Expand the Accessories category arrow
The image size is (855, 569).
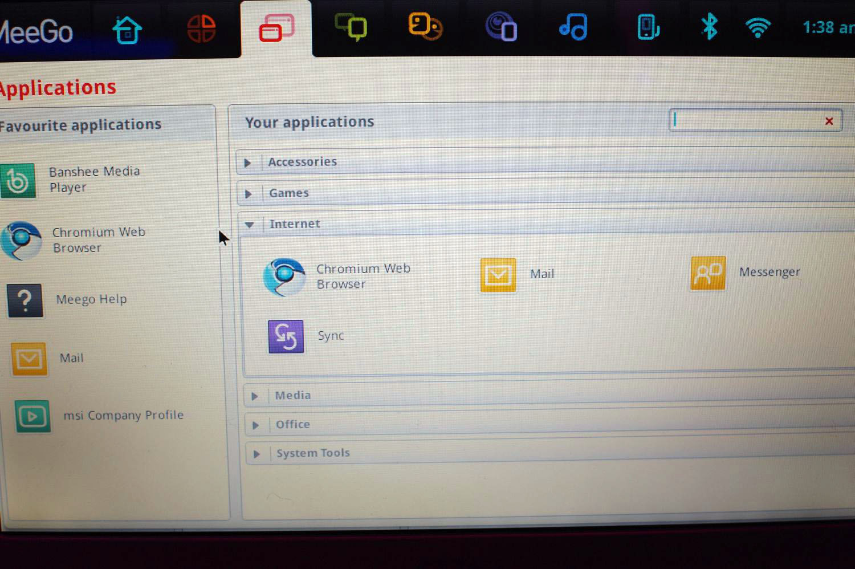coord(248,163)
